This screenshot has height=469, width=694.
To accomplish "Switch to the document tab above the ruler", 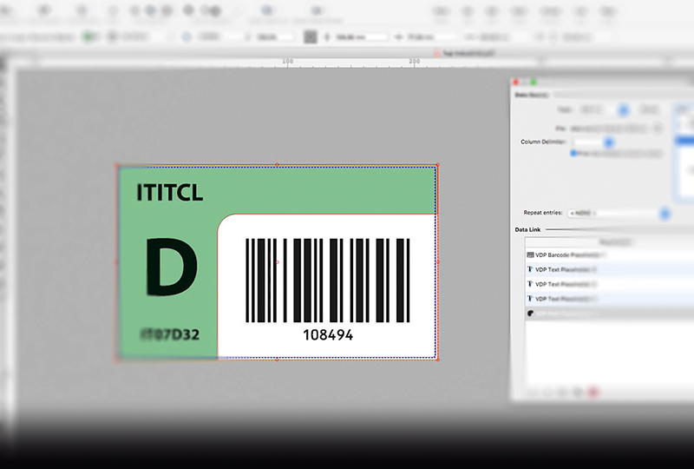I will 464,53.
